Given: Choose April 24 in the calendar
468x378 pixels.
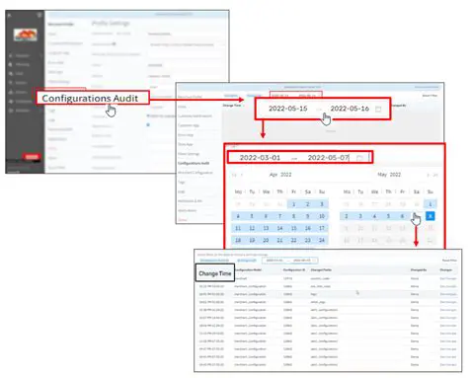Looking at the screenshot, I should [322, 240].
